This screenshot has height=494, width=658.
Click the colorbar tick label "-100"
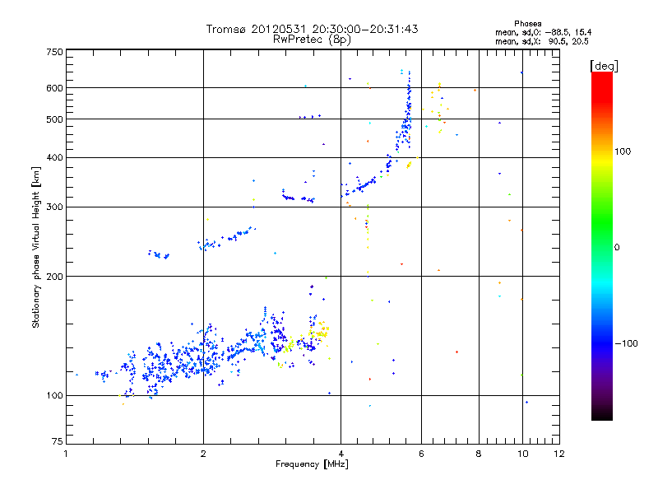point(626,343)
